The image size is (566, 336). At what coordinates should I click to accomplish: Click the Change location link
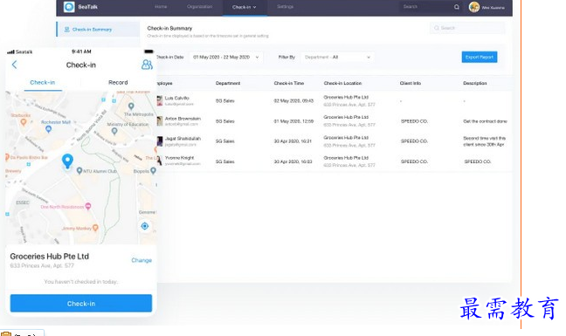pos(141,260)
